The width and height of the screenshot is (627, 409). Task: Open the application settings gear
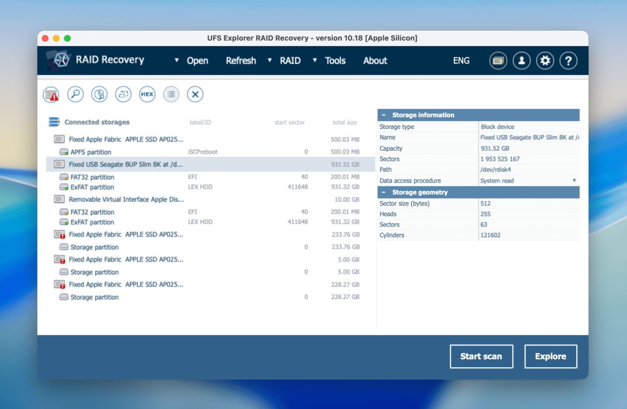[x=545, y=61]
